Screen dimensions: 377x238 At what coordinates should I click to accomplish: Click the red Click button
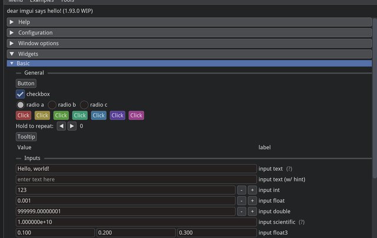tap(24, 115)
